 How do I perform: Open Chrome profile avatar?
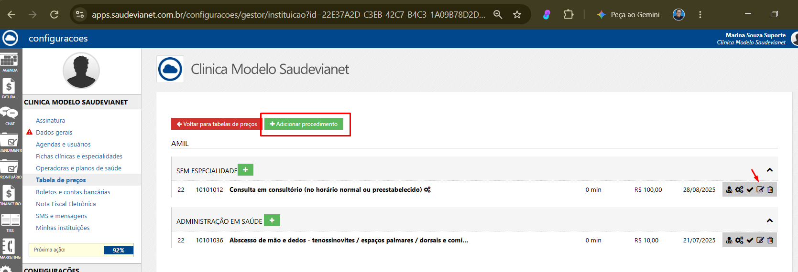pos(678,14)
